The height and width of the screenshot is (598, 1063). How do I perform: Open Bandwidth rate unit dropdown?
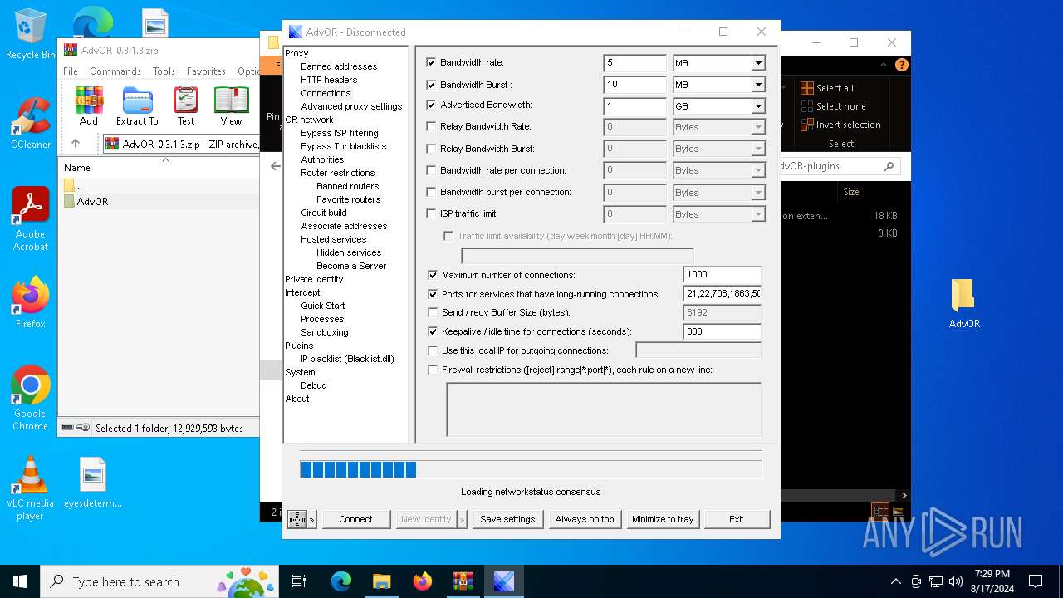(757, 63)
